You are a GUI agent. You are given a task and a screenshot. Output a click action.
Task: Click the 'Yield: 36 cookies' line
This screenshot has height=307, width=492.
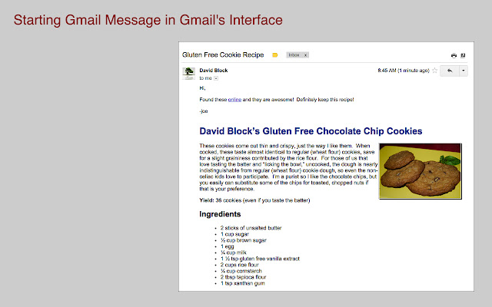[254, 200]
